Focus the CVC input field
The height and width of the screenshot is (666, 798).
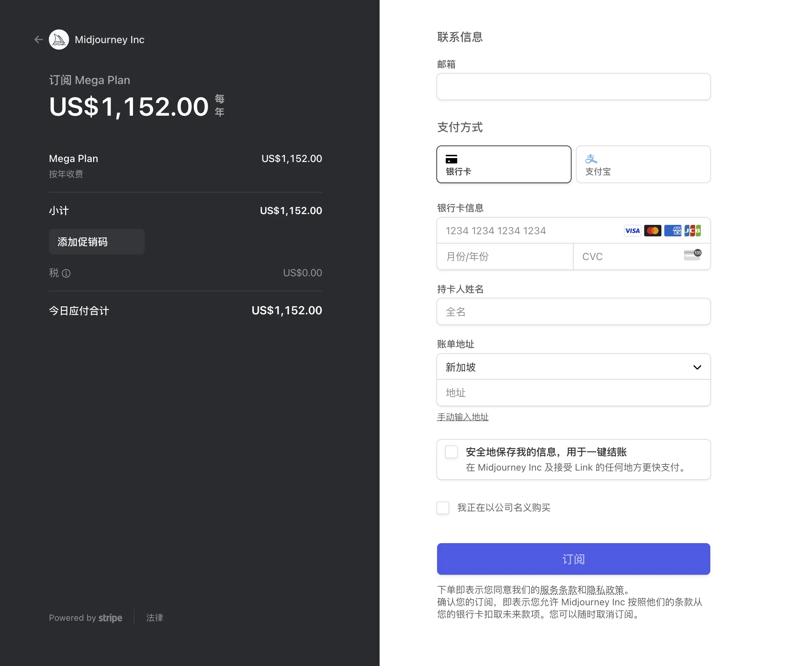(x=642, y=257)
